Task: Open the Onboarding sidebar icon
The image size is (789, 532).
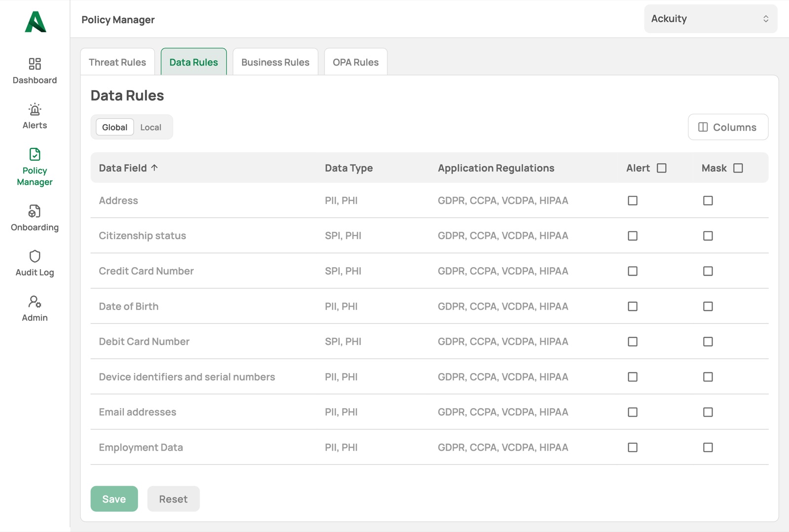Action: coord(35,211)
